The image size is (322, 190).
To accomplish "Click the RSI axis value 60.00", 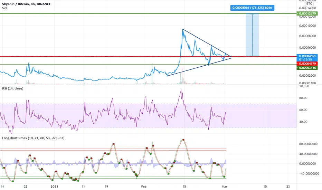I will [x=303, y=110].
